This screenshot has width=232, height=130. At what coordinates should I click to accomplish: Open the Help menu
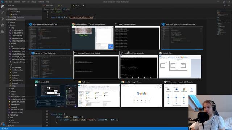point(47,2)
